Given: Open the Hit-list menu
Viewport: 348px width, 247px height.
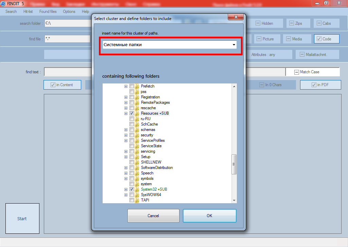Looking at the screenshot, I should [28, 12].
